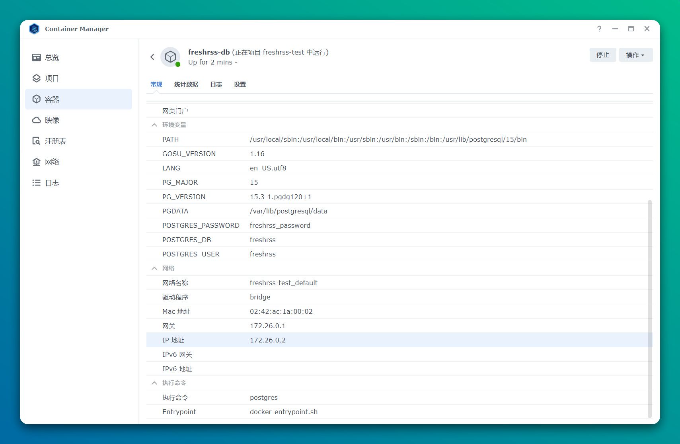Select the IPv6 网关 row
Viewport: 680px width, 444px height.
399,354
